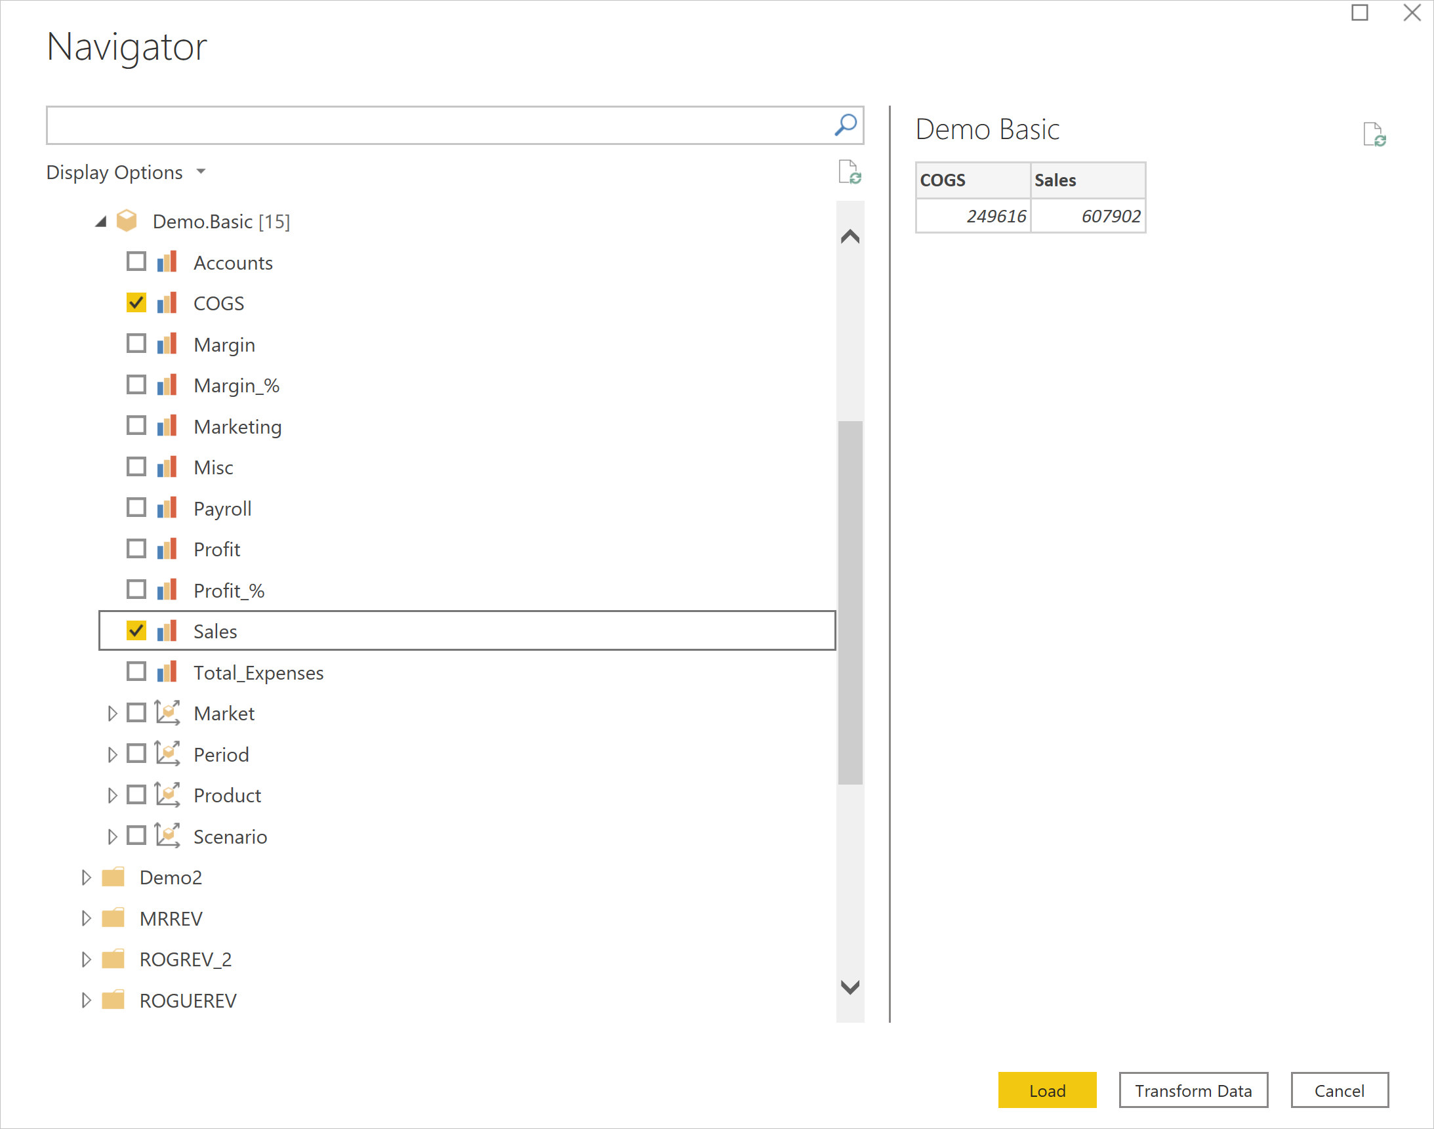Screen dimensions: 1434x1129
Task: Click the COGS bar chart icon
Action: [169, 304]
